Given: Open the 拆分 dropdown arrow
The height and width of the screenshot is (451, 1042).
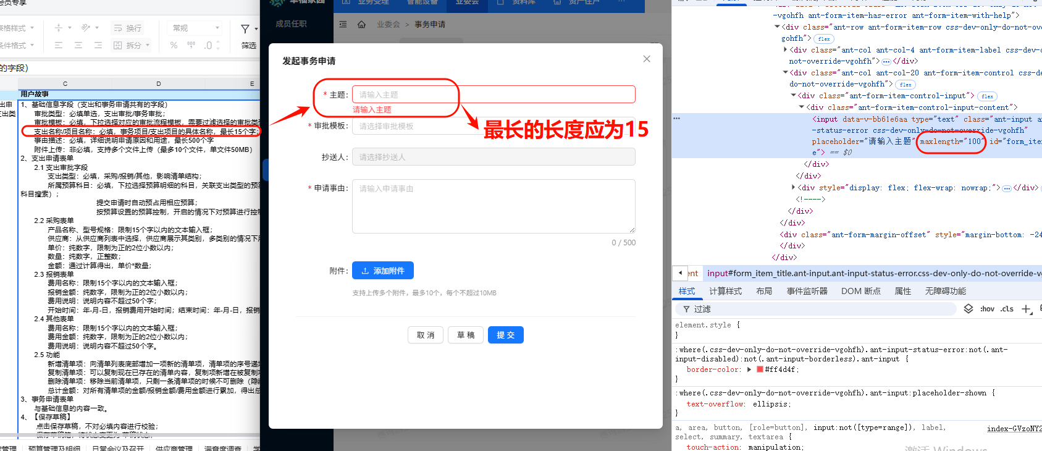Looking at the screenshot, I should click(x=148, y=45).
